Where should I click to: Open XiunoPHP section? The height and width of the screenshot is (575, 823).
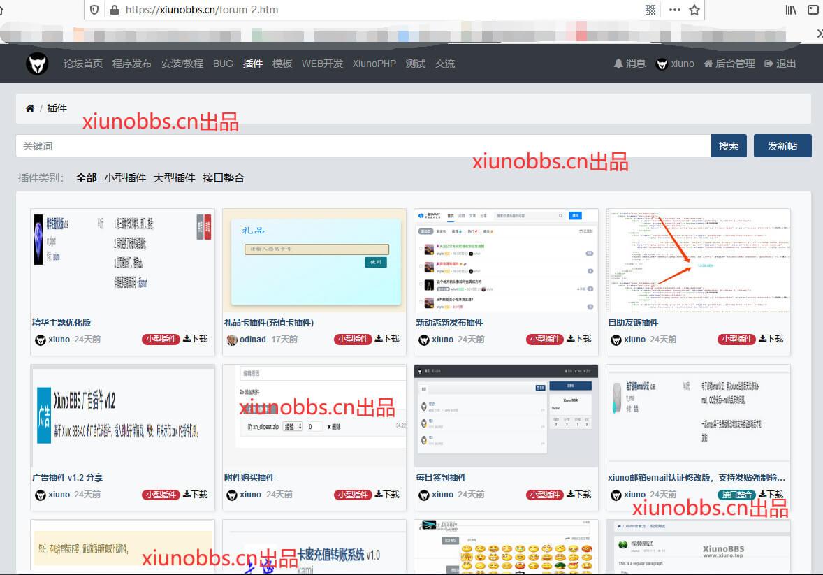point(374,64)
